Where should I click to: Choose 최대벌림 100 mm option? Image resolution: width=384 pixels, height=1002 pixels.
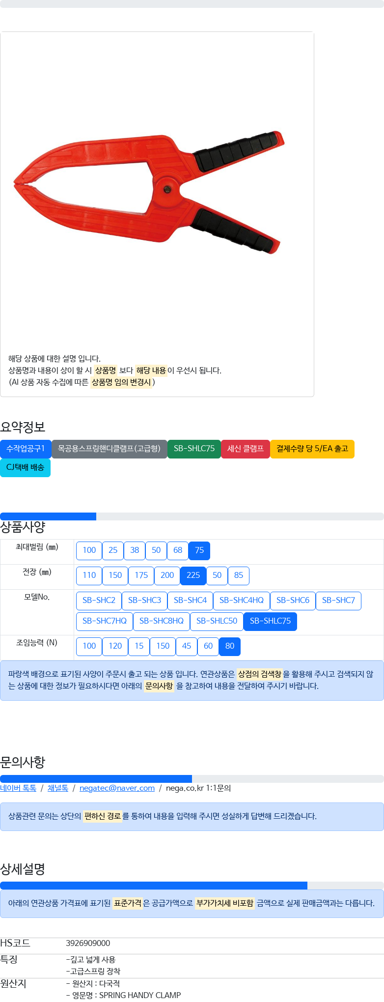[89, 551]
